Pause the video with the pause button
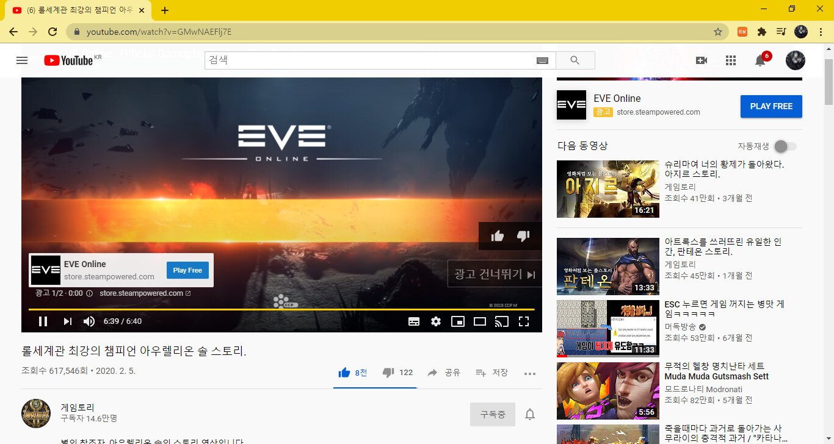Viewport: 834px width, 444px height. pos(43,321)
